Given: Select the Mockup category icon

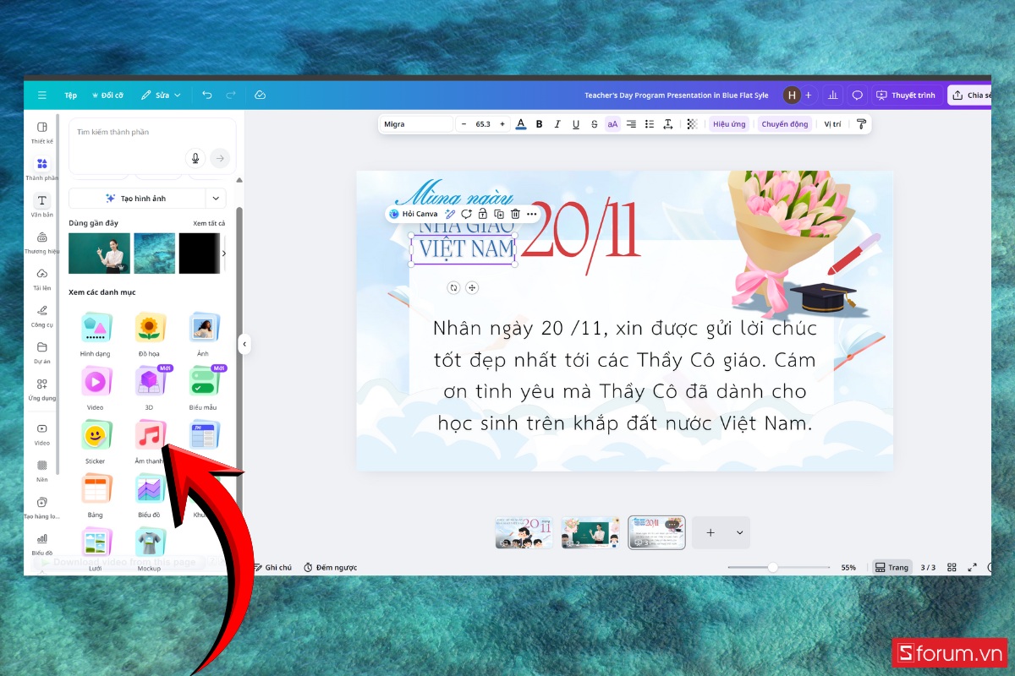Looking at the screenshot, I should [149, 542].
